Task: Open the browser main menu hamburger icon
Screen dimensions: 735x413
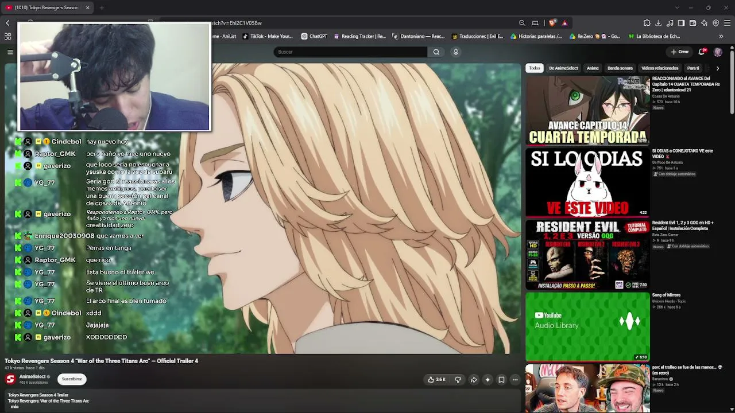Action: point(728,23)
